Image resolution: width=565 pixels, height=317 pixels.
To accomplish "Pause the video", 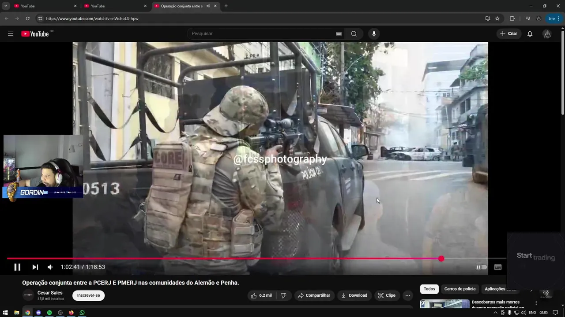I will [x=17, y=267].
